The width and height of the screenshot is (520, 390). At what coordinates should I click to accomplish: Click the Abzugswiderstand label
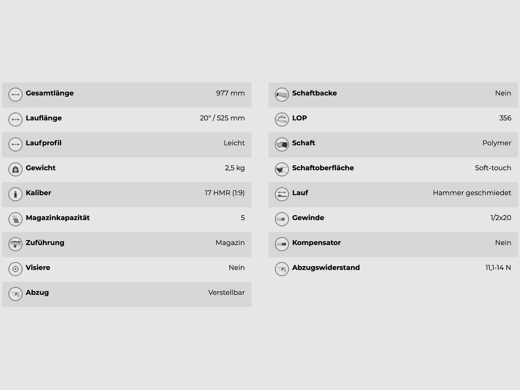point(326,267)
